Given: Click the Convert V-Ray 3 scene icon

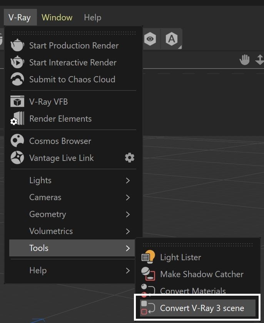Looking at the screenshot, I should tap(148, 308).
